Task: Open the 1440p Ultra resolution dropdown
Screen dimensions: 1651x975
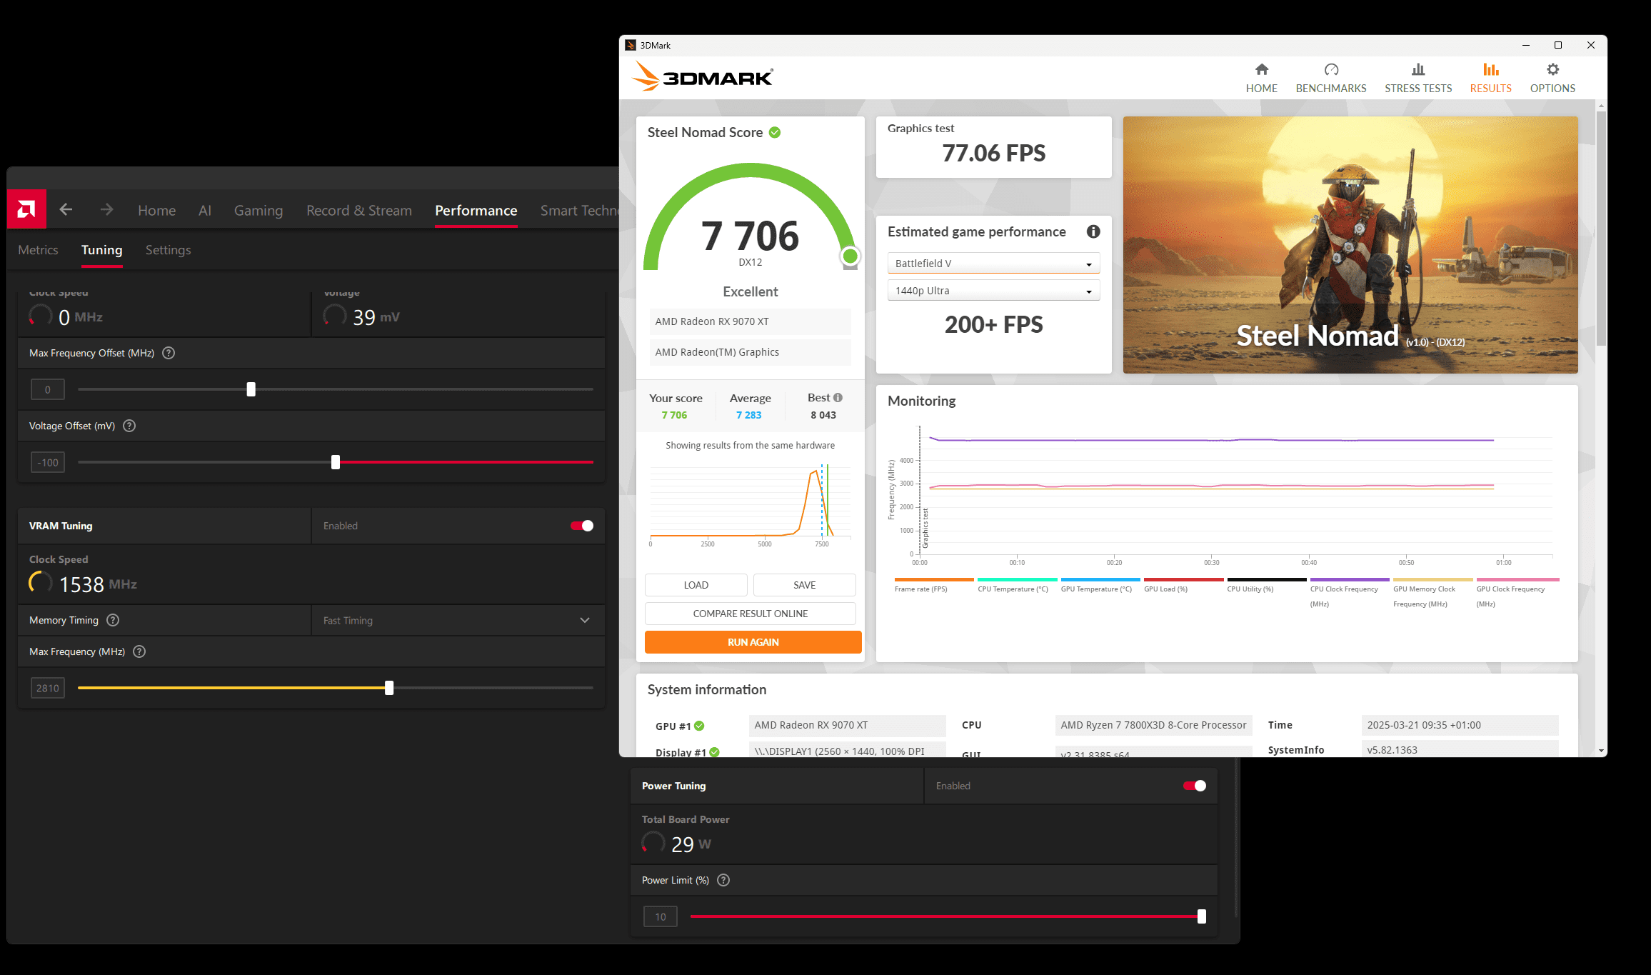Action: pyautogui.click(x=993, y=291)
